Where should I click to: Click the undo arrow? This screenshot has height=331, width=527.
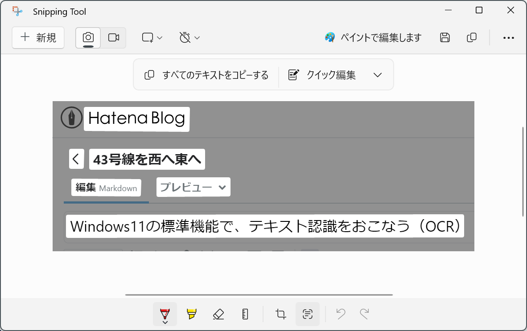pos(341,314)
